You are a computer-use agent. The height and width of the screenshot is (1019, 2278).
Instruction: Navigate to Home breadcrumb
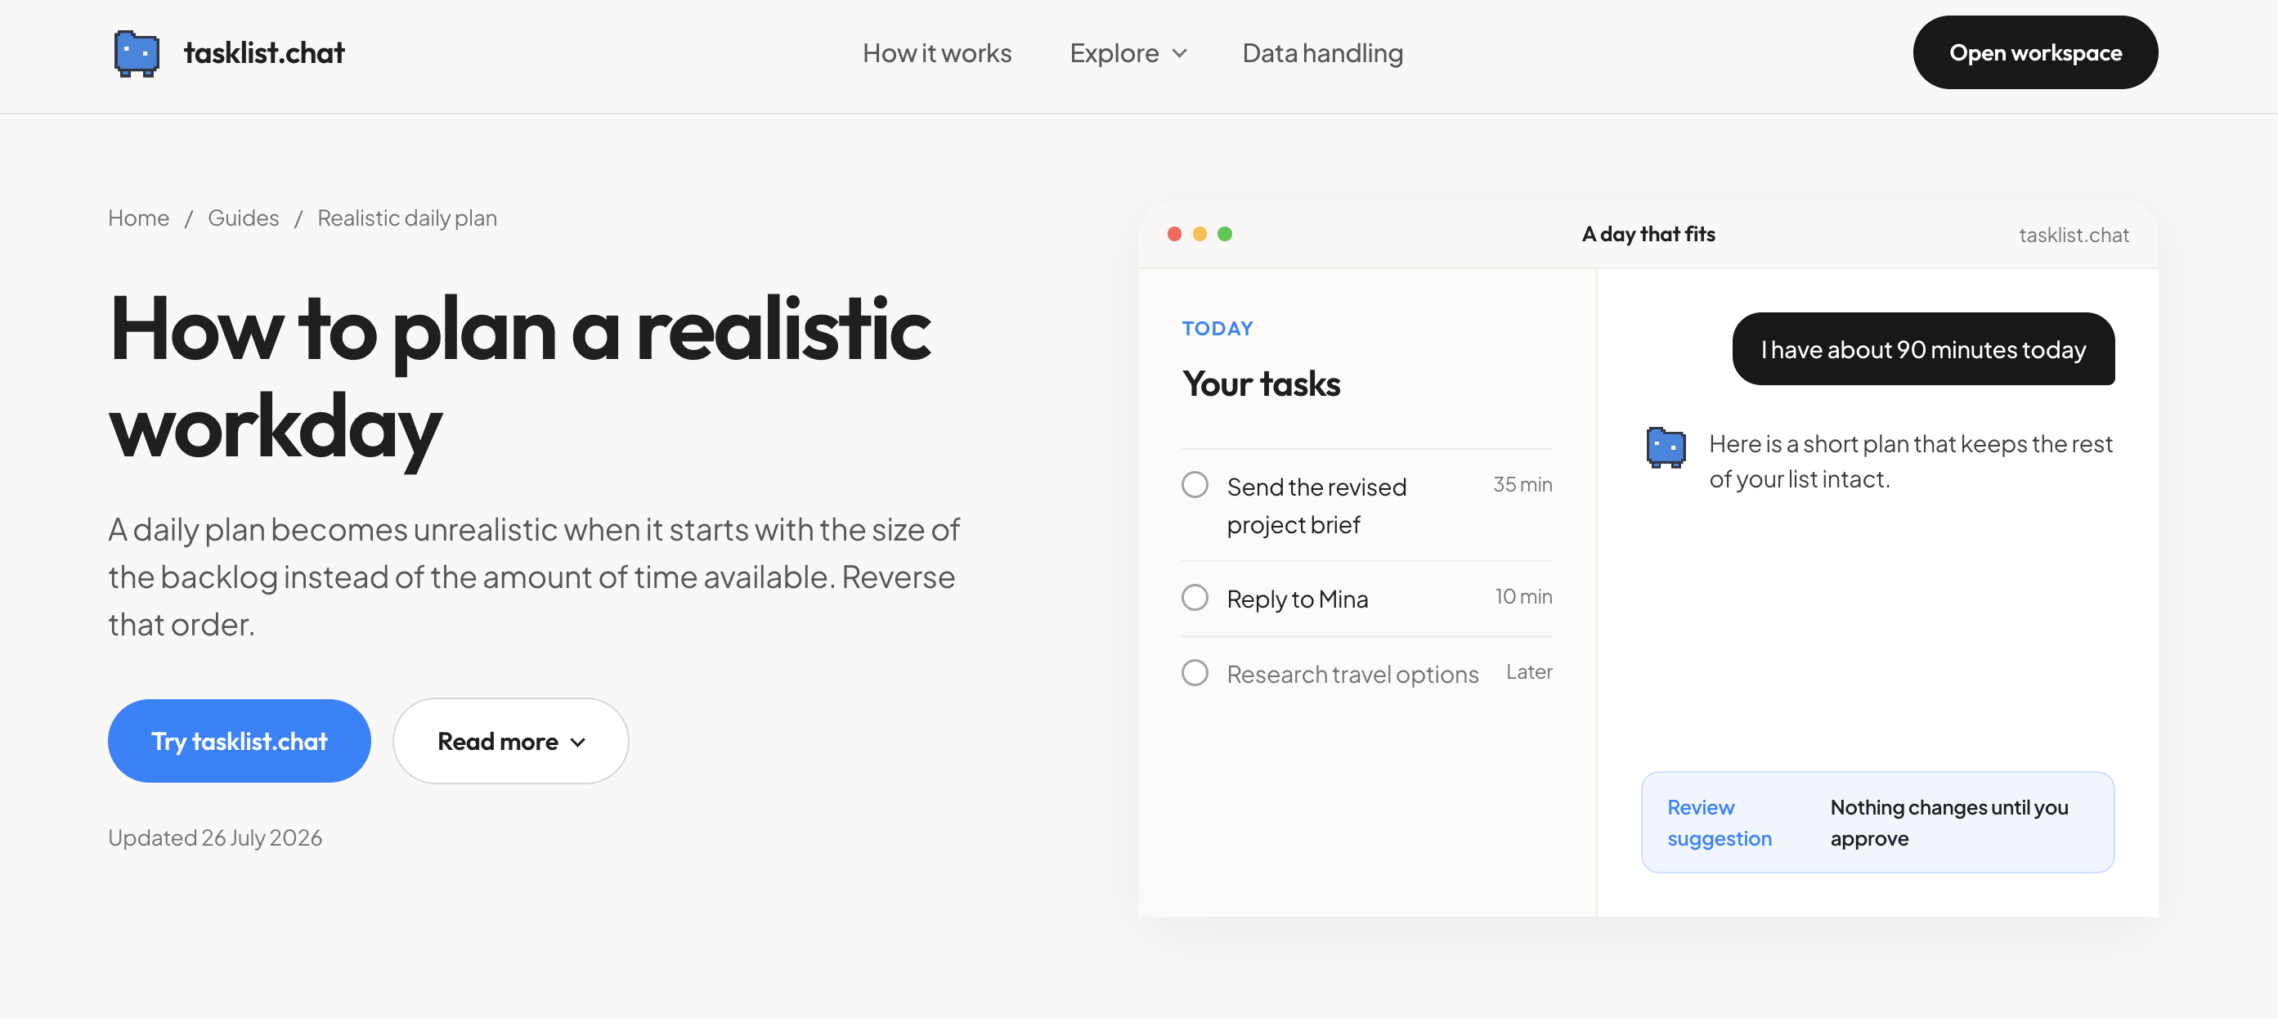coord(139,218)
